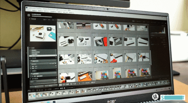Click the 导入 (Import) button
The width and height of the screenshot is (188, 103).
click(x=37, y=86)
